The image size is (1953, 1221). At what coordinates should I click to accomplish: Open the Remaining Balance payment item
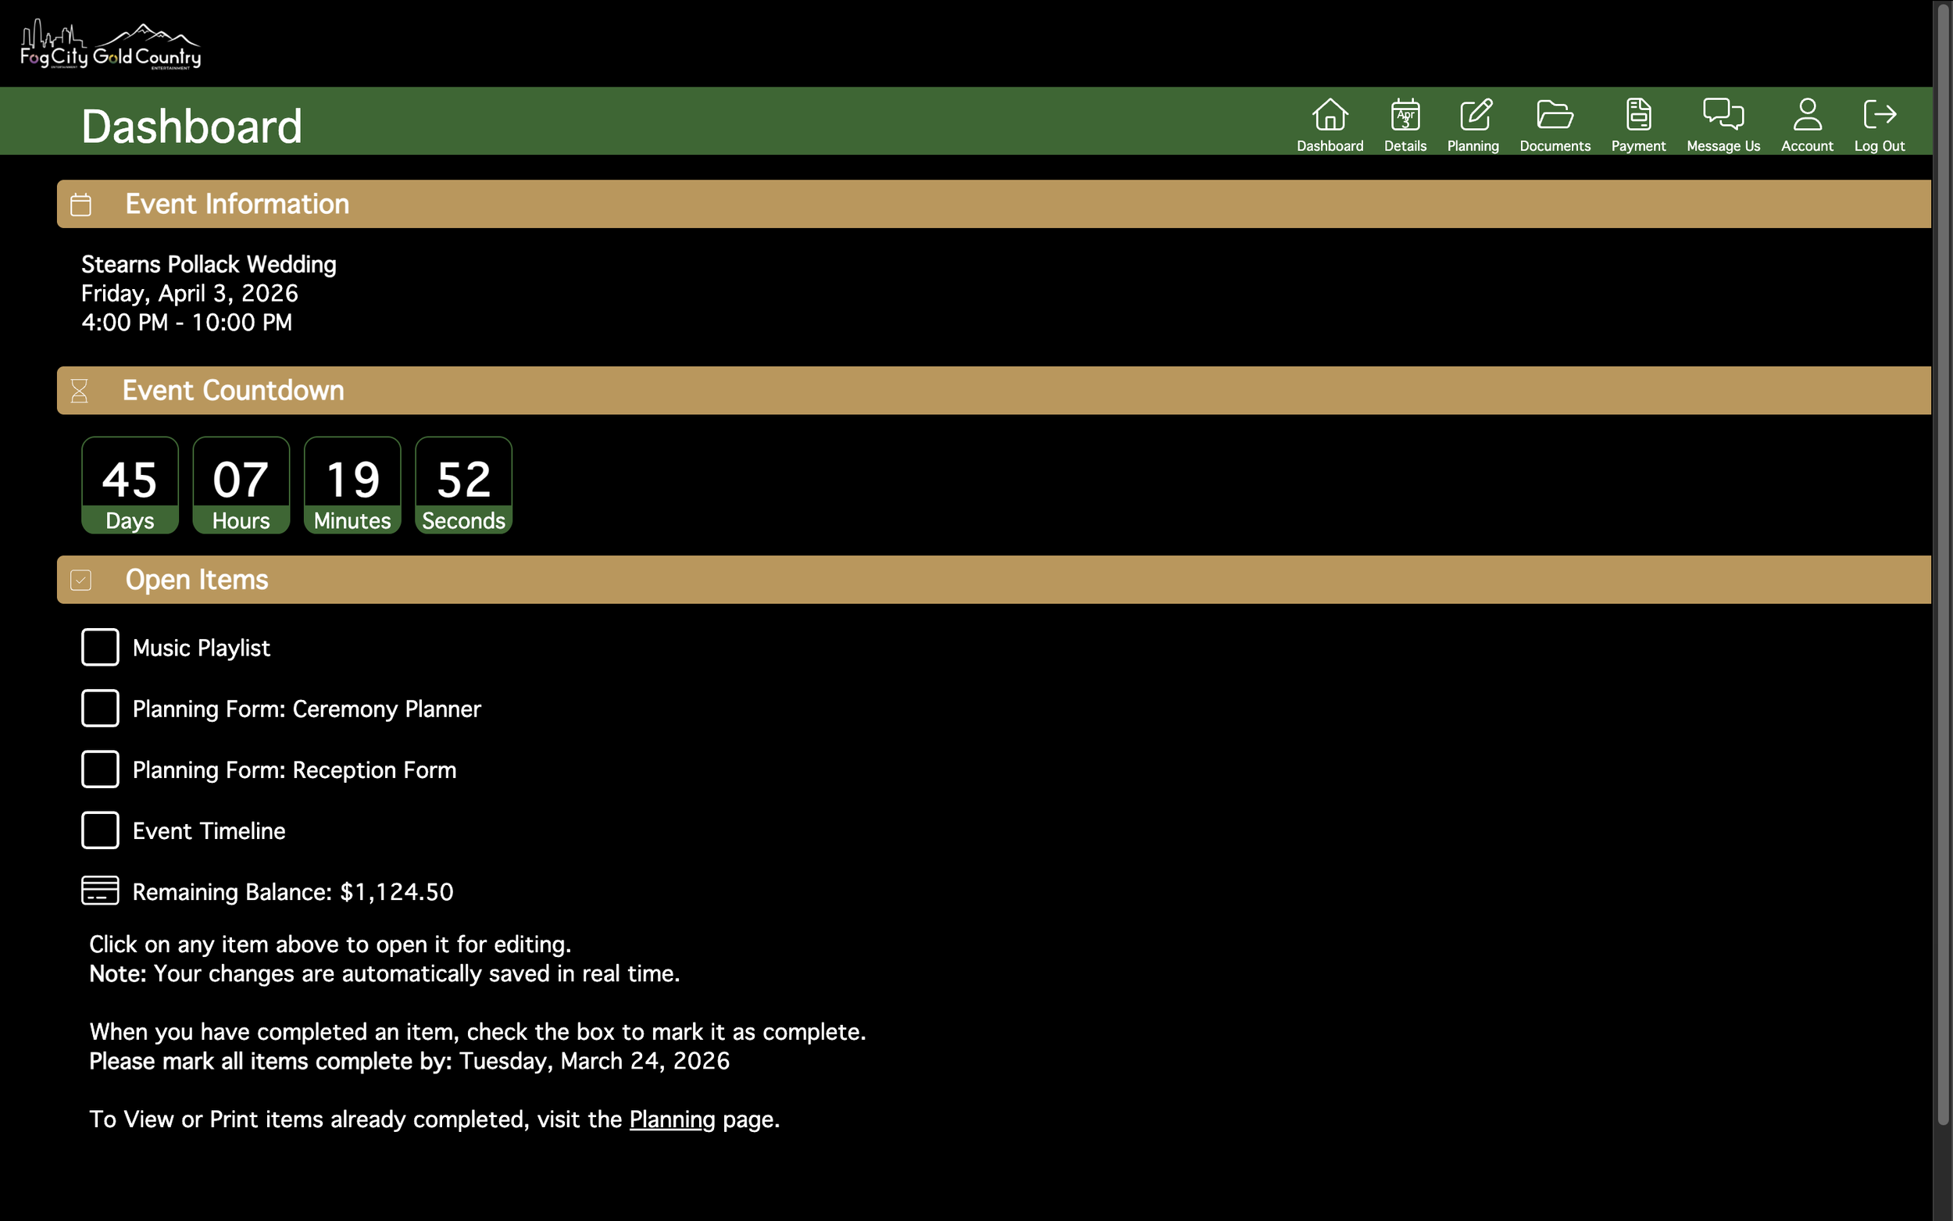tap(292, 891)
